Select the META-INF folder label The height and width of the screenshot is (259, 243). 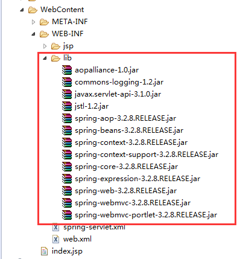70,22
